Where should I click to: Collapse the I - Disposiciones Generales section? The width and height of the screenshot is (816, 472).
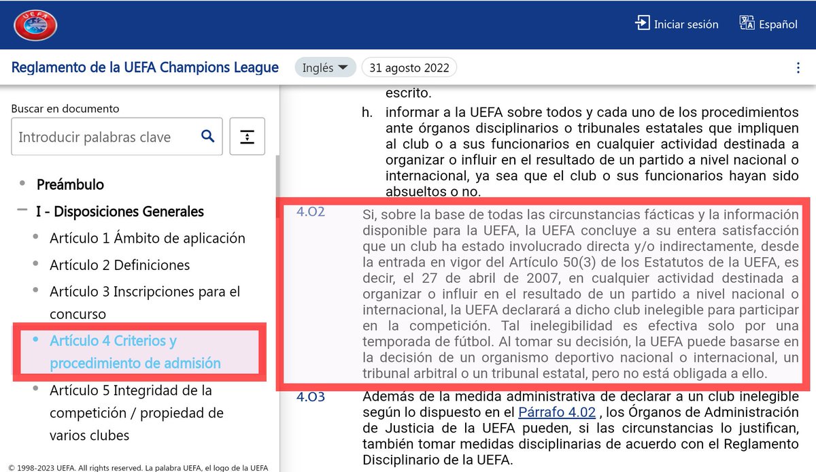click(22, 212)
